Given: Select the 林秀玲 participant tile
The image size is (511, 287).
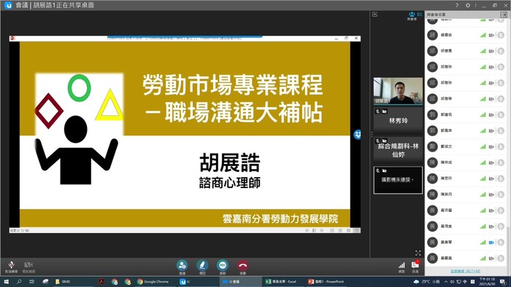Looking at the screenshot, I should tap(398, 121).
